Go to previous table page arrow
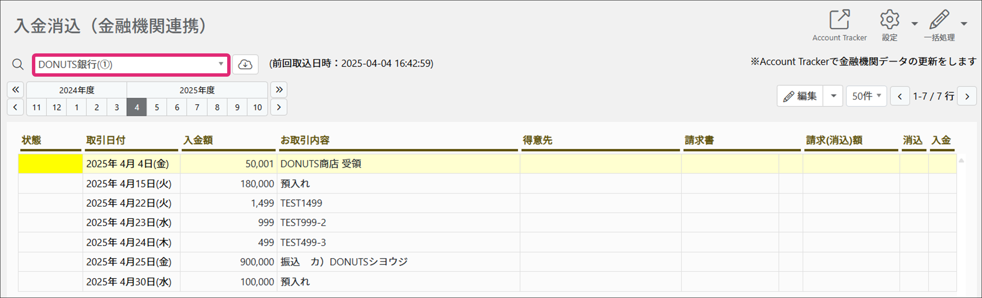This screenshot has width=982, height=298. [x=900, y=97]
